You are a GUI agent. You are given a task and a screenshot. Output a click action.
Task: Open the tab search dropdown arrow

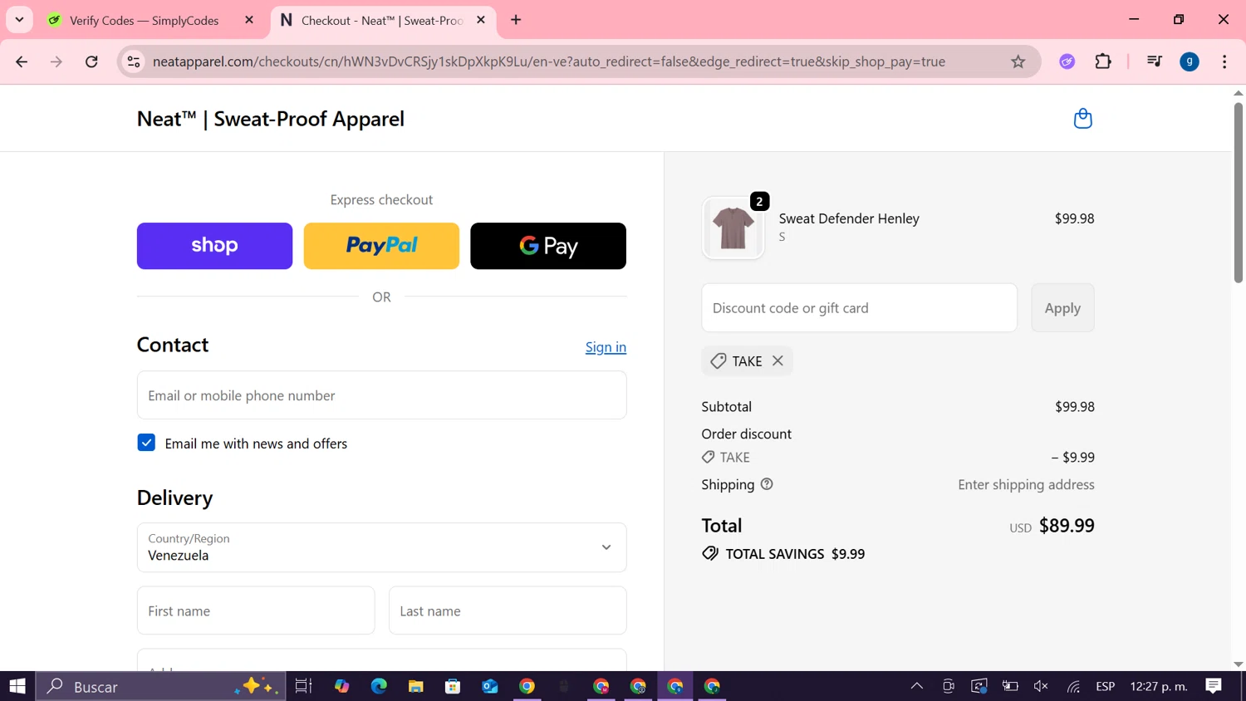pos(19,20)
